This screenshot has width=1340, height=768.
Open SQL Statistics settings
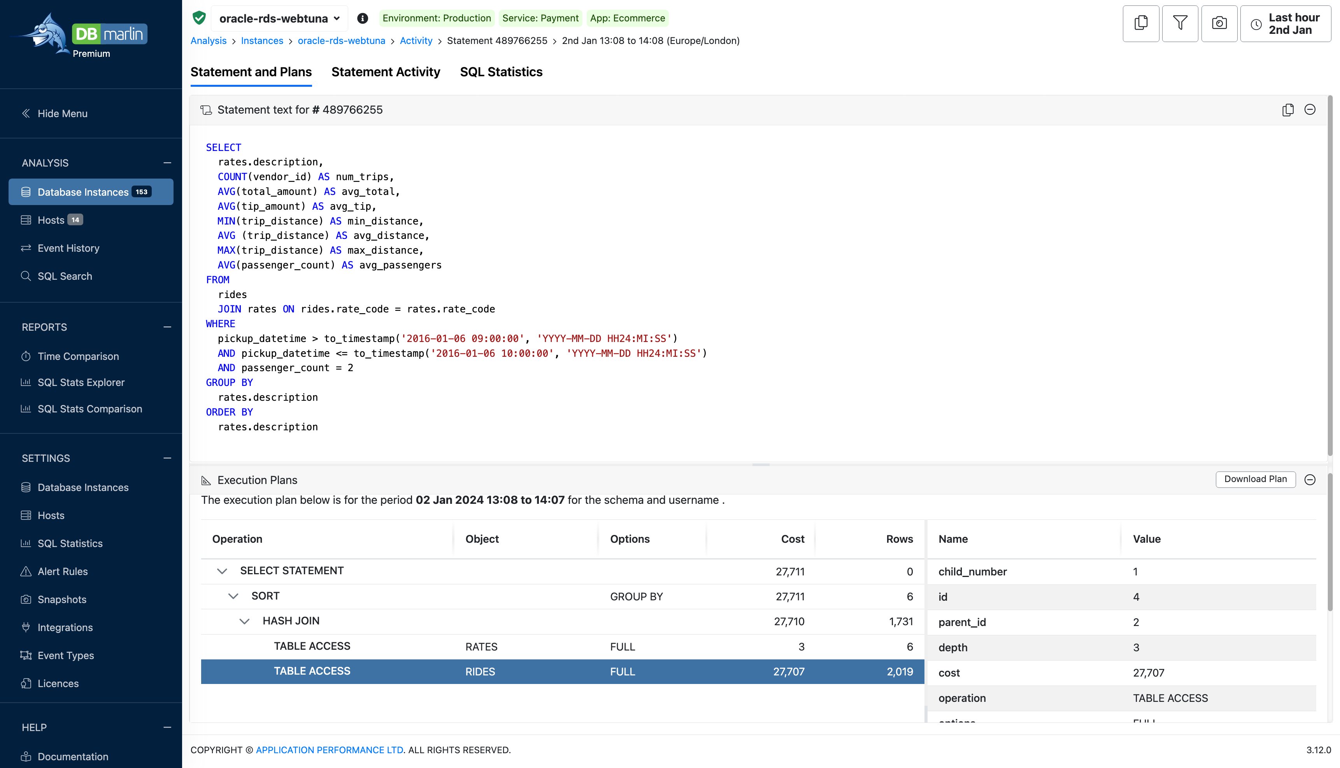[62, 543]
